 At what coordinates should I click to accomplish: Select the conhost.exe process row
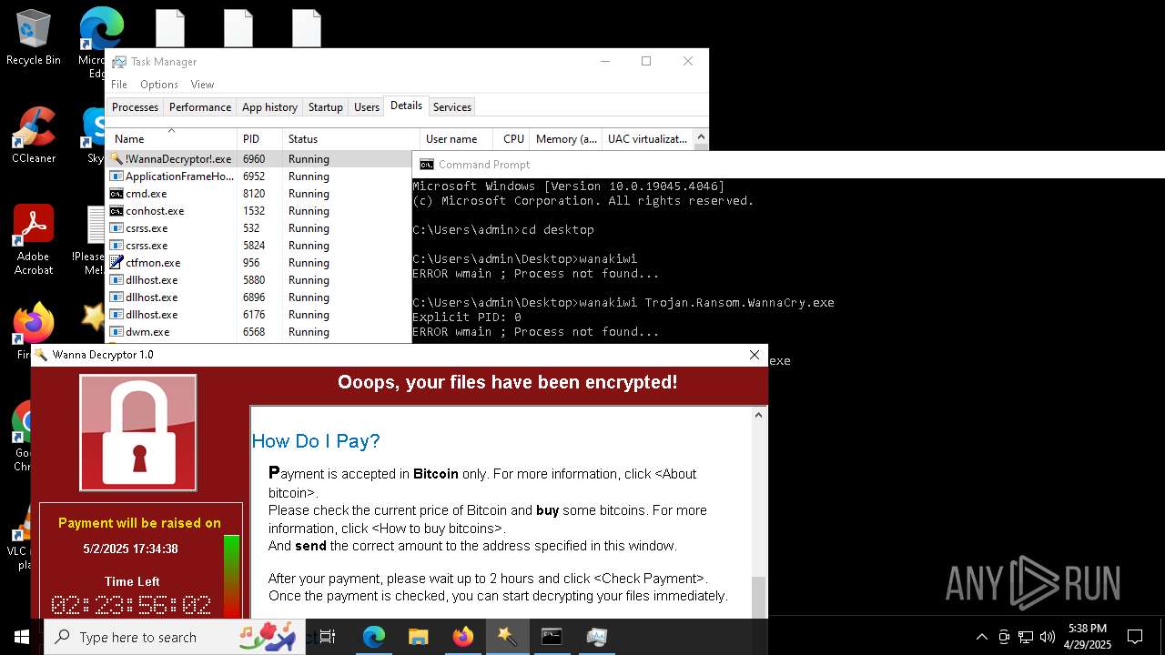coord(258,211)
